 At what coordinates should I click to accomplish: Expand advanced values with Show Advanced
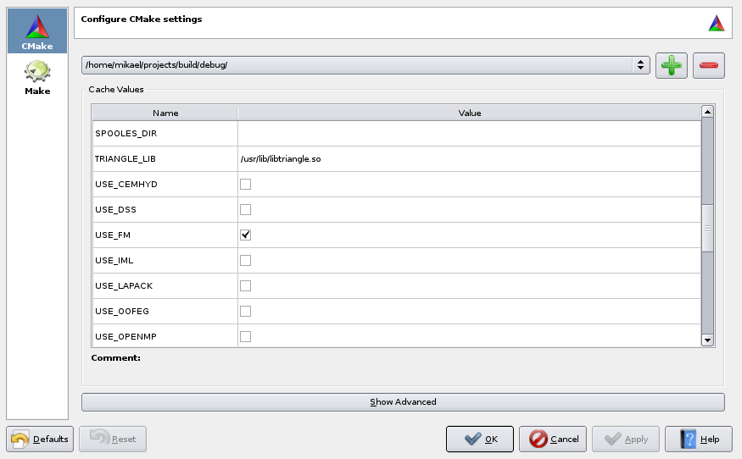point(403,401)
